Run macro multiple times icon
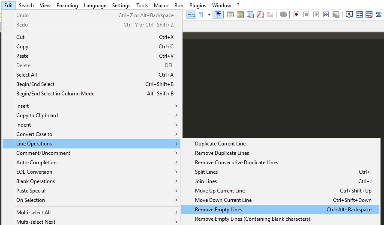This screenshot has width=384, height=225. click(326, 15)
